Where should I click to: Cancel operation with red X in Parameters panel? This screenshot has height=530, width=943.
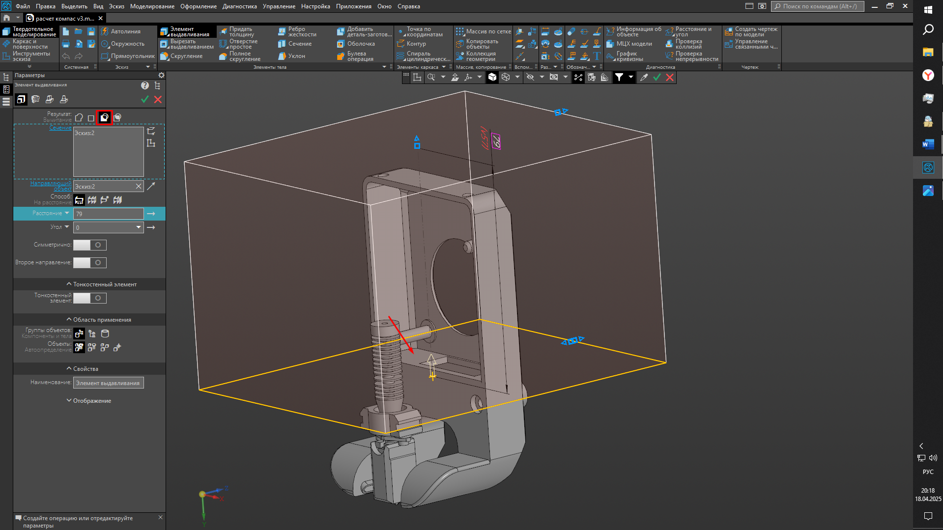coord(158,99)
